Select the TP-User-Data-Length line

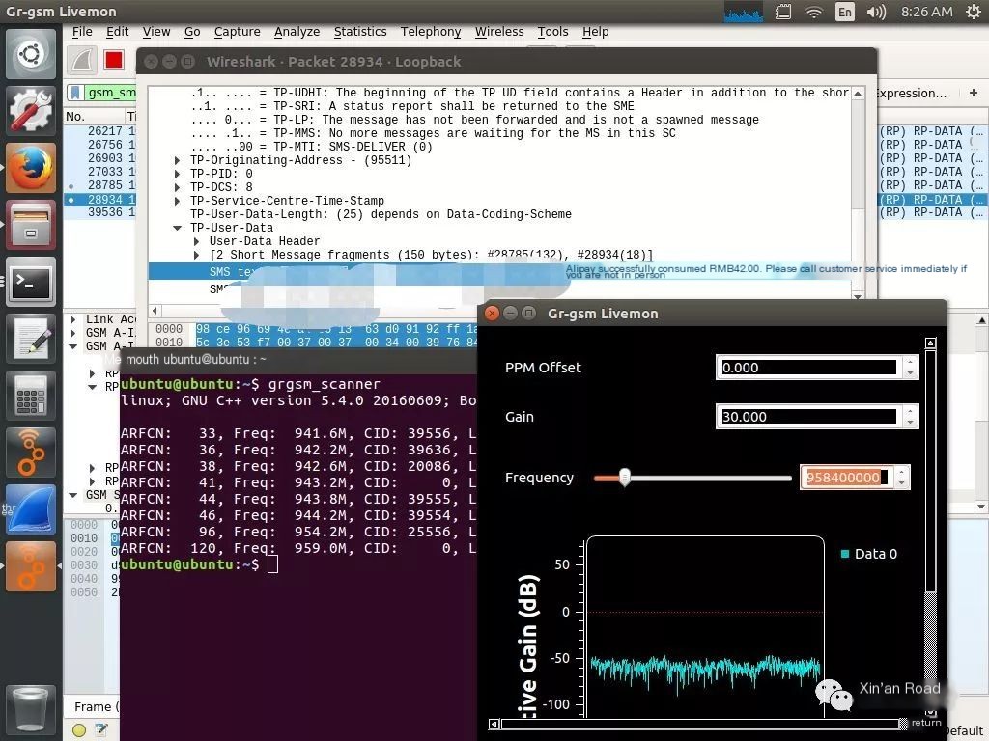381,214
